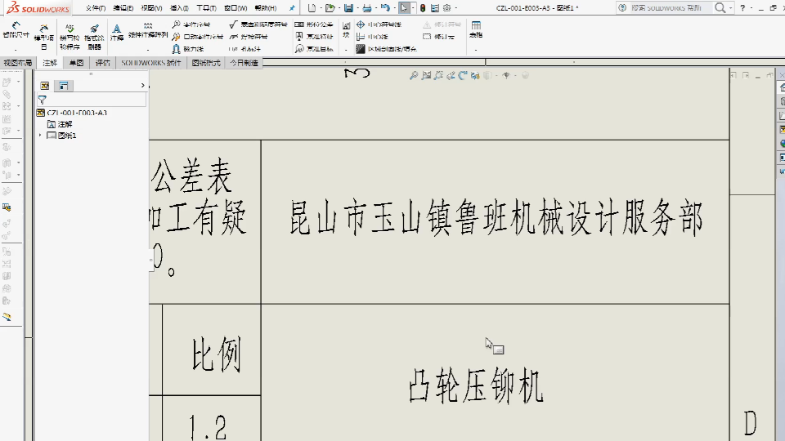Insert a Center Mark
This screenshot has width=785, height=441.
(x=379, y=24)
